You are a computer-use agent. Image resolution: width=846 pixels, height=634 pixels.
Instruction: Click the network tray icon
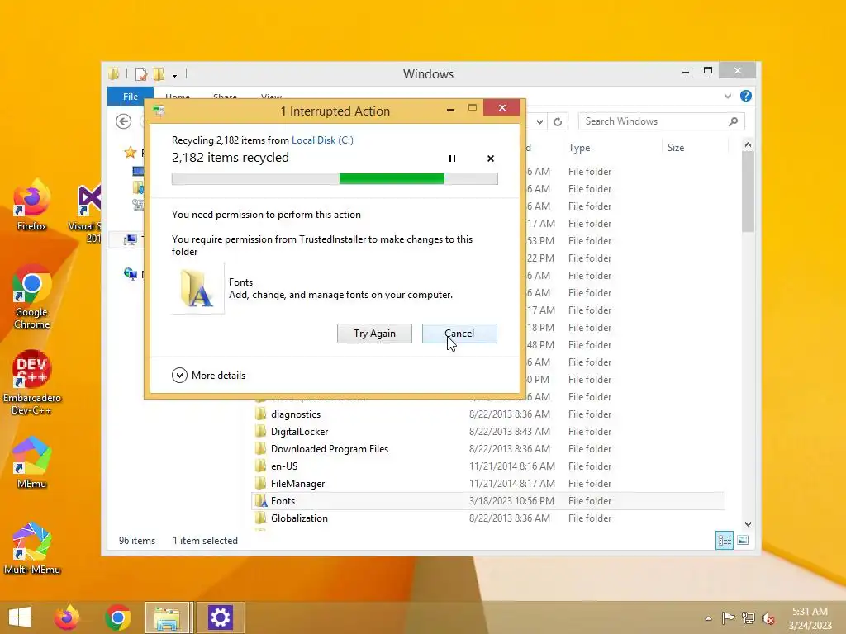coord(749,618)
